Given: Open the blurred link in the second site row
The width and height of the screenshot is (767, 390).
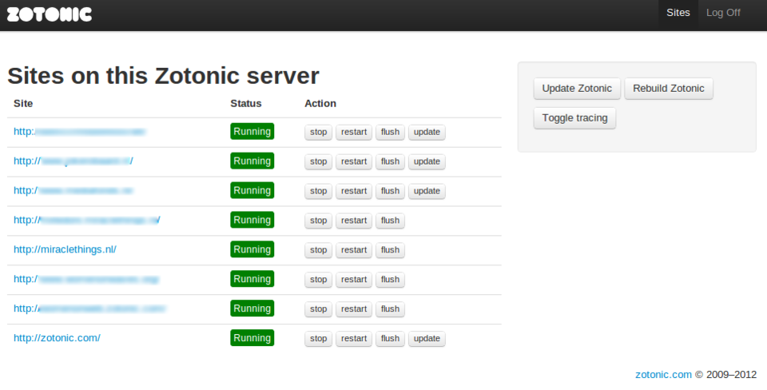Looking at the screenshot, I should click(x=74, y=161).
